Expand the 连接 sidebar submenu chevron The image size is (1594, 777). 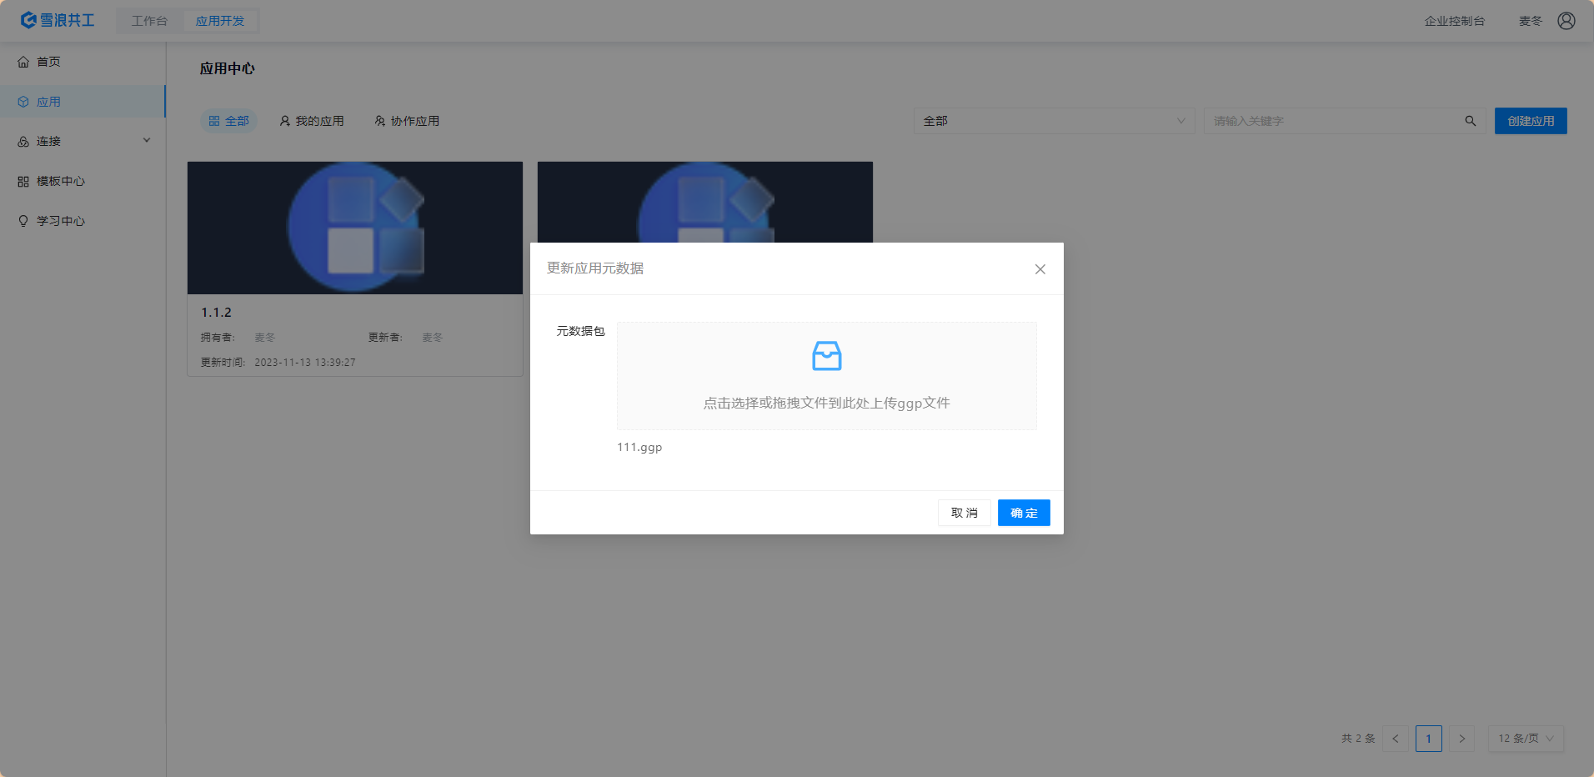coord(147,141)
